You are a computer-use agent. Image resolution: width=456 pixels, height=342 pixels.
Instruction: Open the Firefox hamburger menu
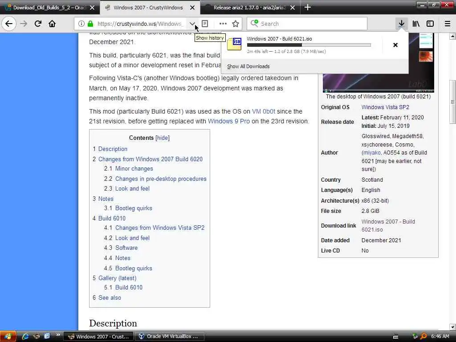pos(448,24)
